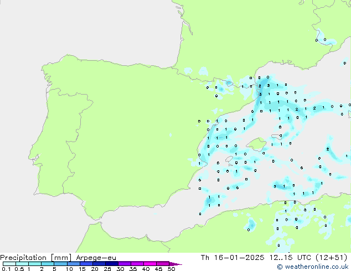Click the '(12+51)' forecast offset text
Image resolution: width=351 pixels, height=271 pixels.
click(331, 258)
